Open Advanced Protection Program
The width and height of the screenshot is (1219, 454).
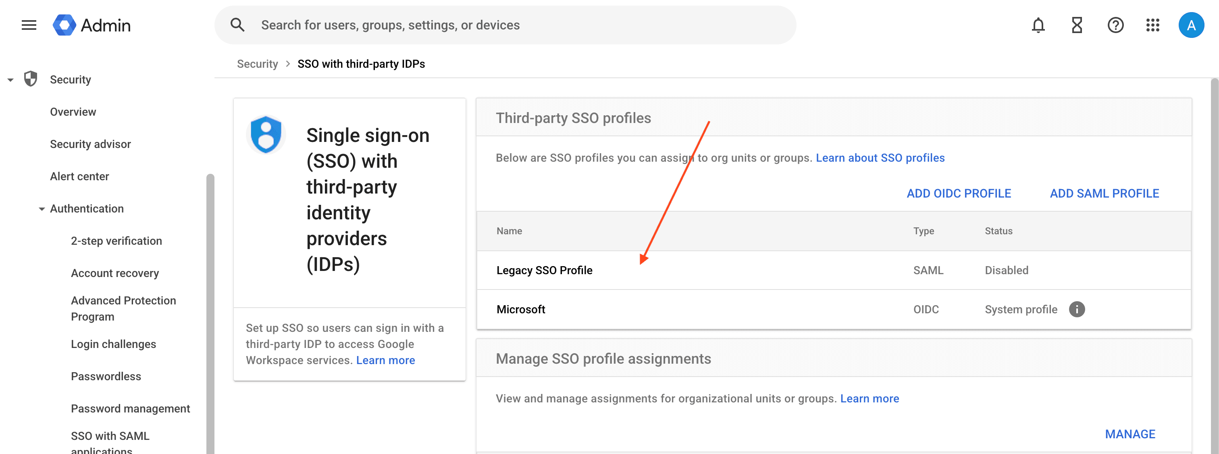pos(123,308)
